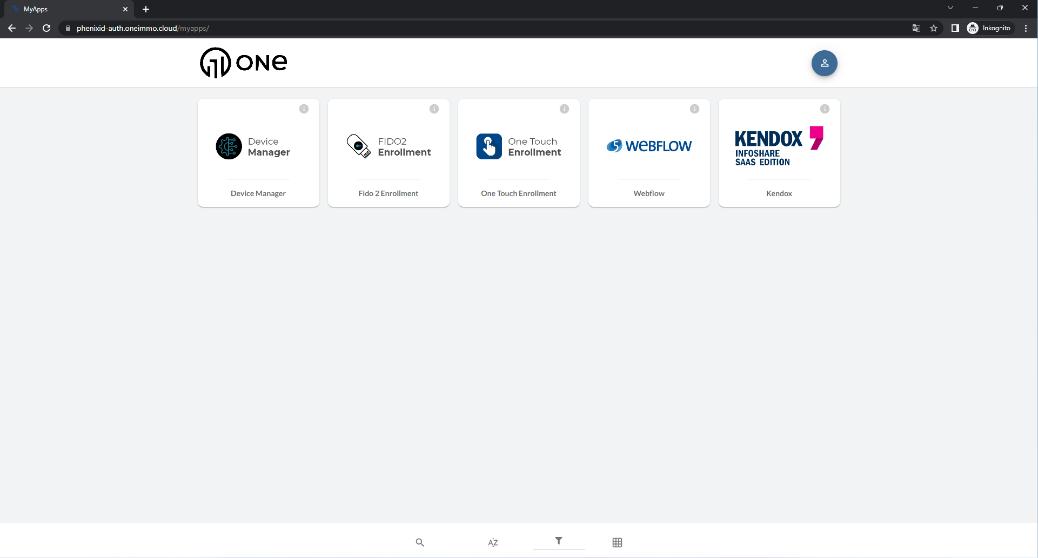
Task: Go forward with the browser forward arrow
Action: [x=29, y=28]
